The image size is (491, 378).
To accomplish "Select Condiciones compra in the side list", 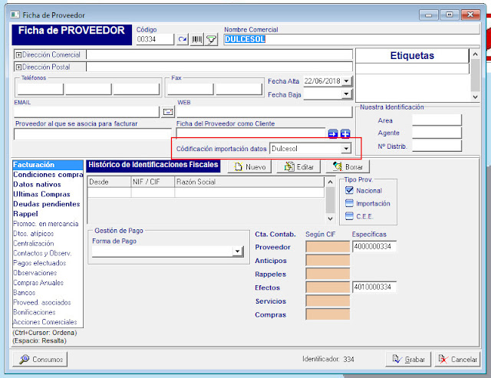I will [x=48, y=175].
